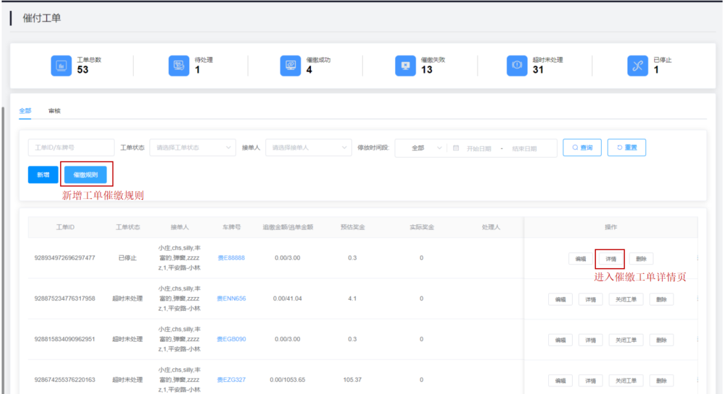This screenshot has height=394, width=724.
Task: Open the 停放时间段 全部 dropdown
Action: tap(420, 148)
